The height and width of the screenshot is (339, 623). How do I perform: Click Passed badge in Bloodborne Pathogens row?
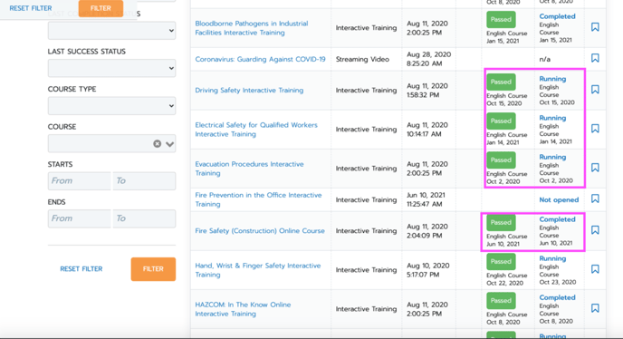coord(501,20)
